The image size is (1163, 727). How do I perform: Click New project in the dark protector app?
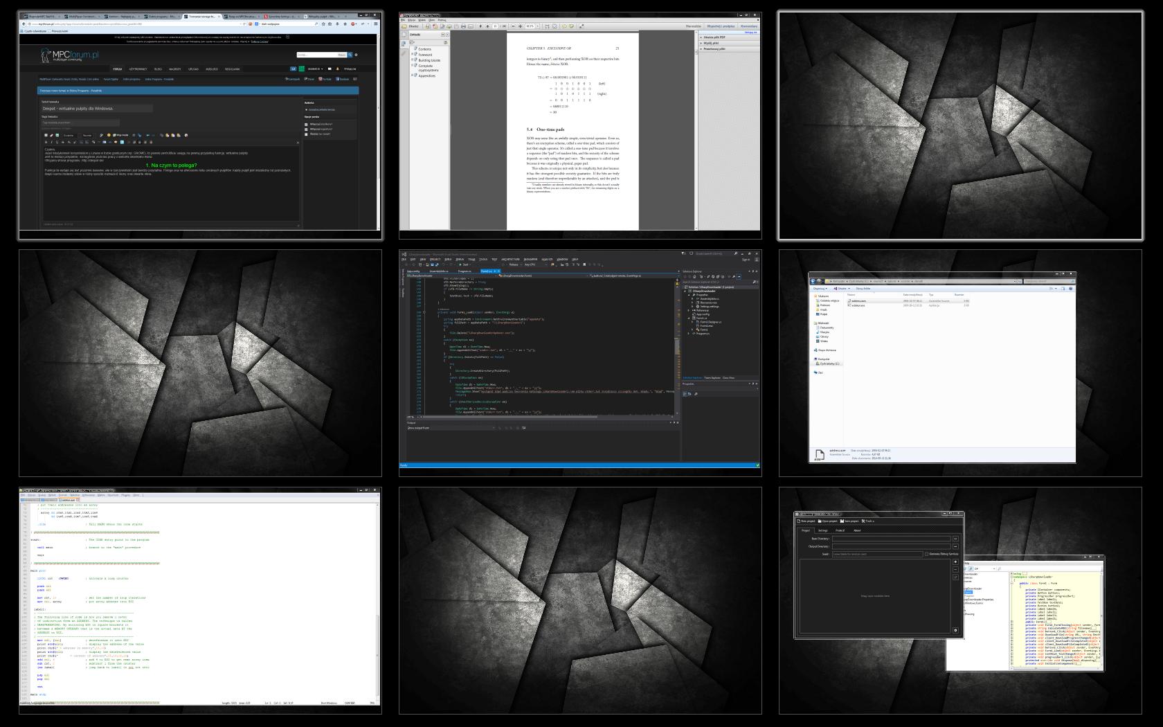pos(807,521)
